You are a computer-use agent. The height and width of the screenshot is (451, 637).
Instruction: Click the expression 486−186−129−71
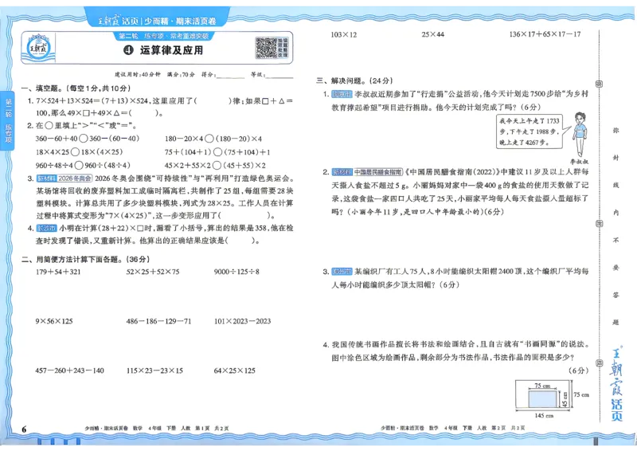[158, 321]
